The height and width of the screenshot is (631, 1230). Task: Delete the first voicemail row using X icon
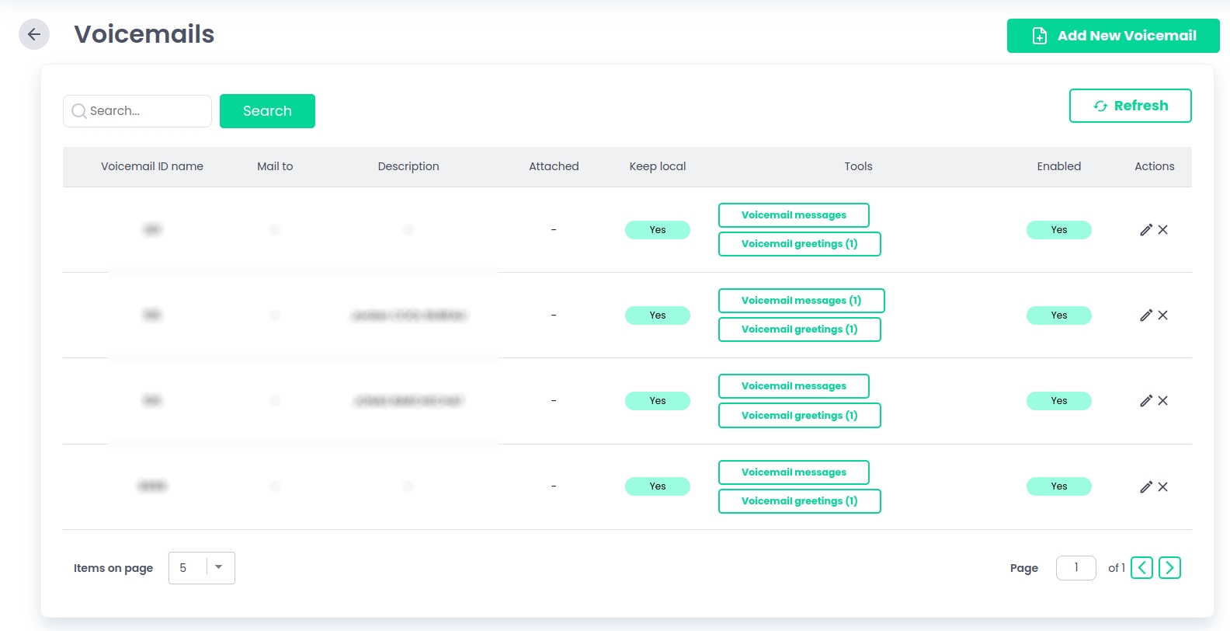pyautogui.click(x=1162, y=230)
